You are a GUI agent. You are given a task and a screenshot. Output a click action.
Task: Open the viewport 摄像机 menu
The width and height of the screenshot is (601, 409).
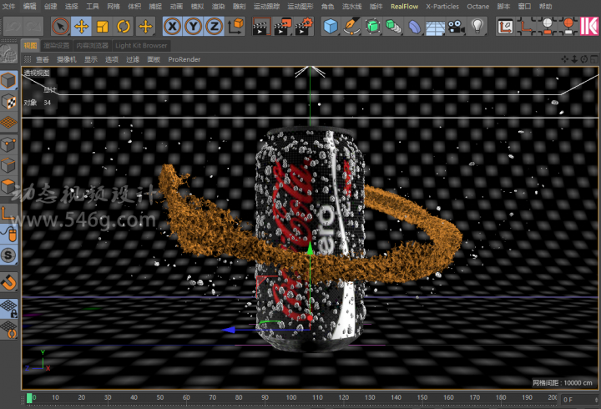pyautogui.click(x=66, y=59)
